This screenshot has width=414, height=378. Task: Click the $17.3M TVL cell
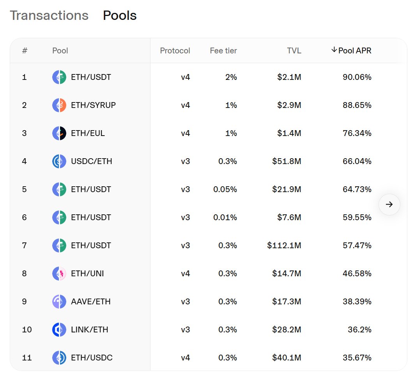[287, 302]
